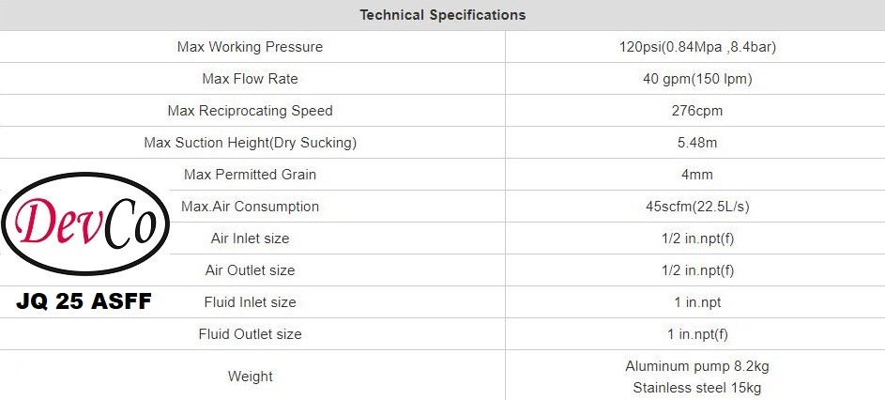Click the Max Working Pressure label

(x=250, y=47)
